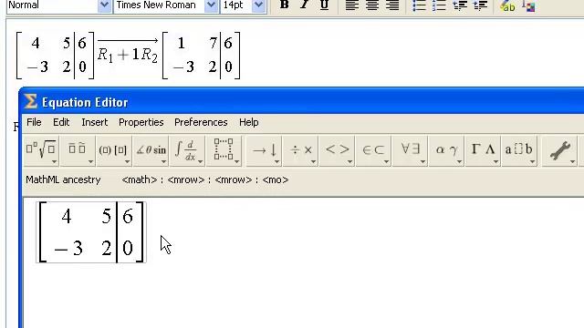Screen dimensions: 584x328
Task: Select the <math> ancestry element
Action: click(x=140, y=180)
